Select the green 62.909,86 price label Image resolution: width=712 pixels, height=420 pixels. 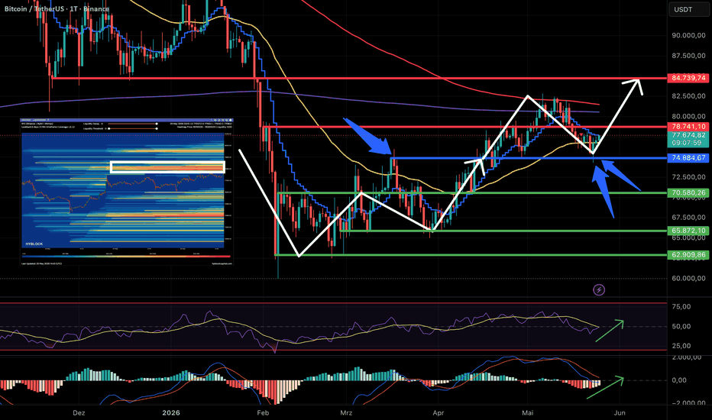(689, 255)
